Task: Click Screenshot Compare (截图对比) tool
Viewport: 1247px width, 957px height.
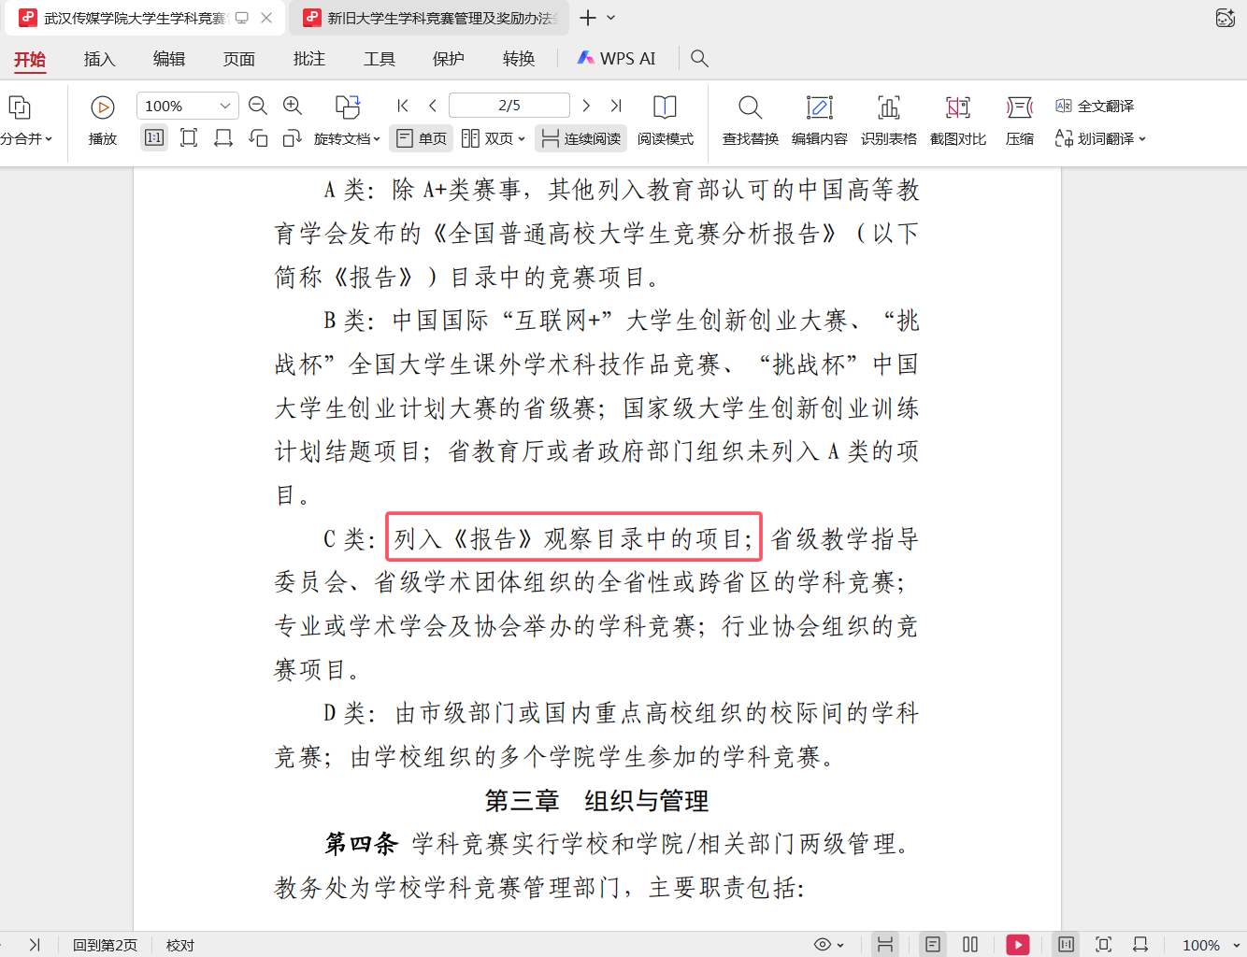Action: (x=958, y=121)
